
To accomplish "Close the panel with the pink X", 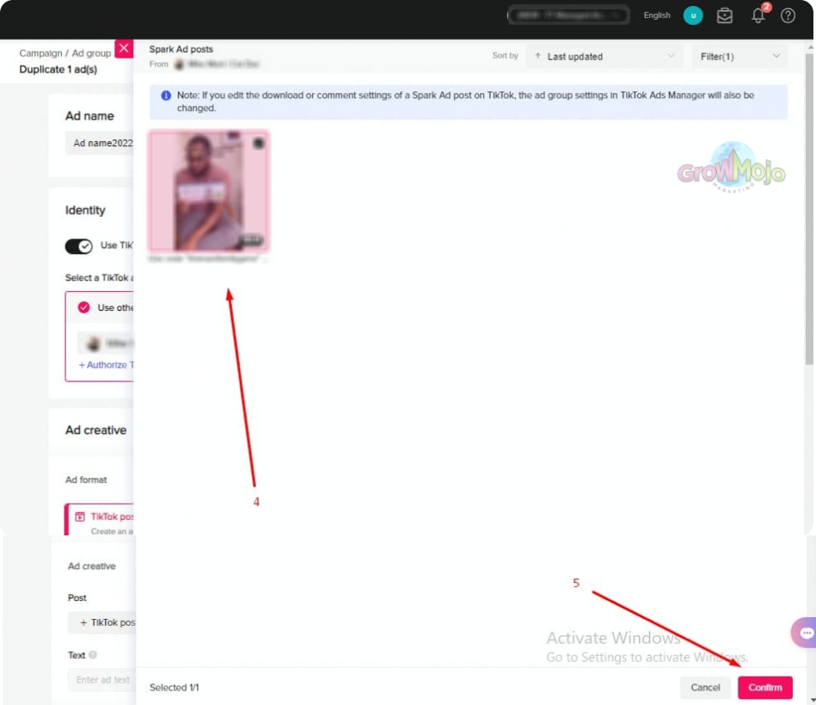I will tap(124, 49).
